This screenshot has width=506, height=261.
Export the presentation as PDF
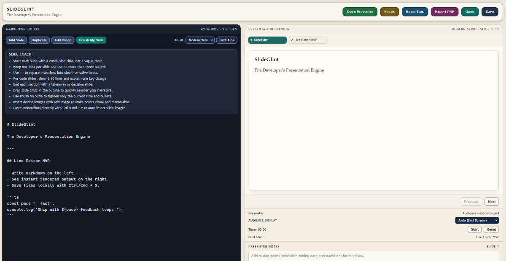click(444, 12)
